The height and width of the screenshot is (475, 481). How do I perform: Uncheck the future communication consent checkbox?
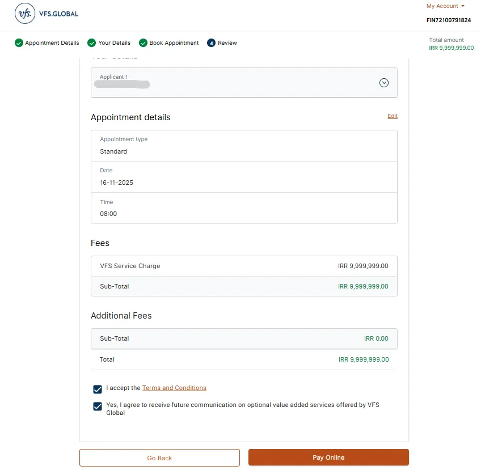[98, 406]
